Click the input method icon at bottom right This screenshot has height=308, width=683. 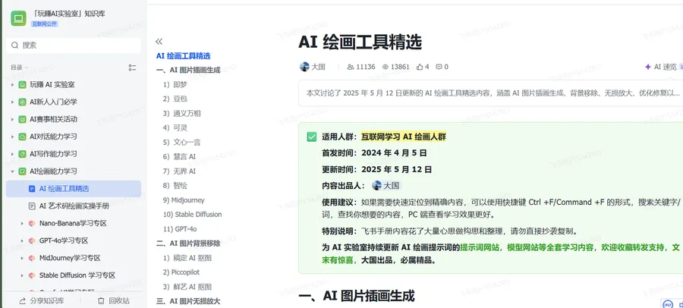tap(667, 303)
